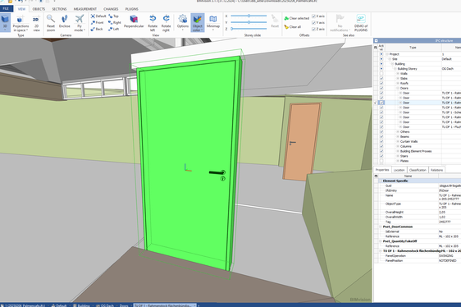
Task: Uncheck Slabs active checkbox
Action: click(x=381, y=79)
